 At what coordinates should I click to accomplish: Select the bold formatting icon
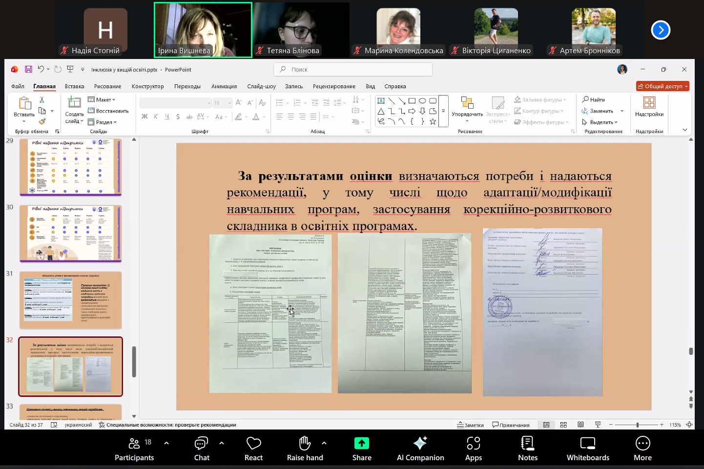(x=145, y=117)
